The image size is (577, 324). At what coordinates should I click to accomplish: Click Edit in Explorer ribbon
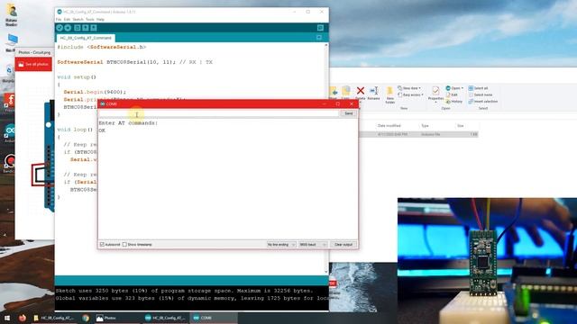point(452,94)
